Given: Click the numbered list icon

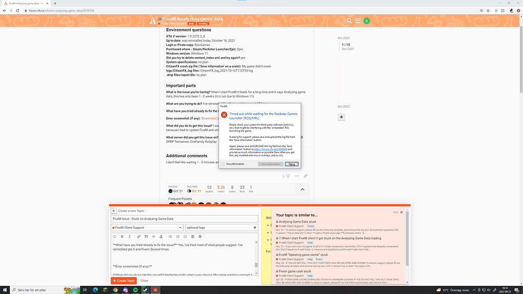Looking at the screenshot, I should 177,236.
